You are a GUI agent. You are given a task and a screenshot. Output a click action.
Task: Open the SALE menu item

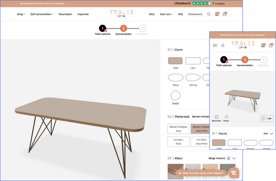[151, 14]
